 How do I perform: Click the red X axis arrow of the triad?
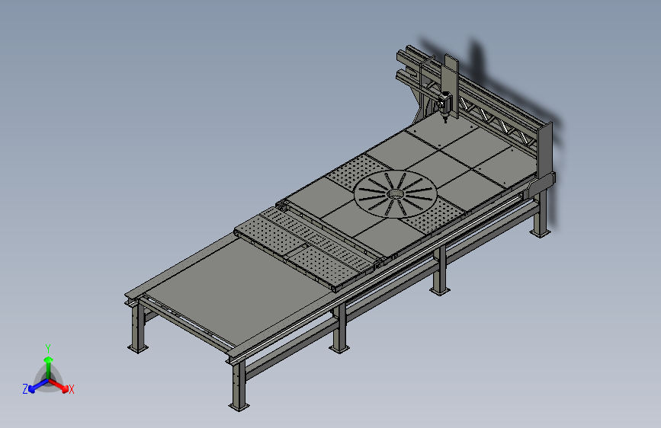tap(59, 385)
